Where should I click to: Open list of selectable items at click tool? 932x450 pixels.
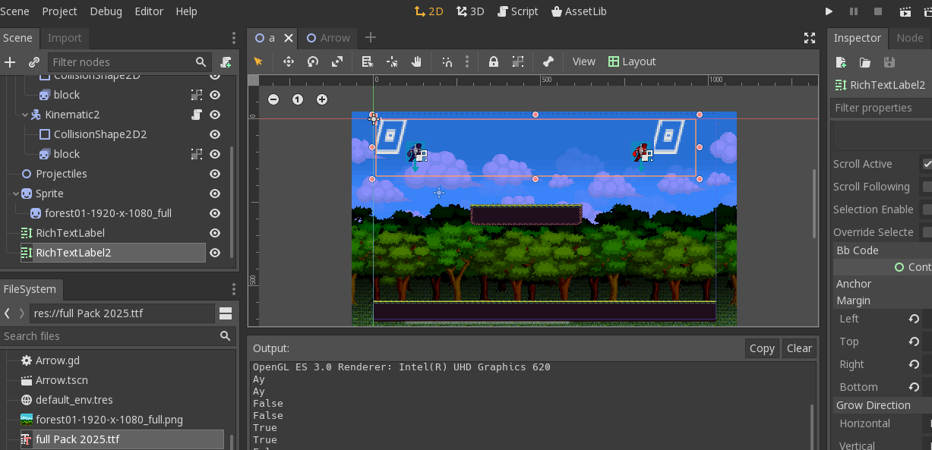click(x=368, y=61)
